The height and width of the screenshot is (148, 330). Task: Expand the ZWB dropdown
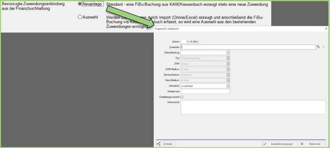pos(228,63)
